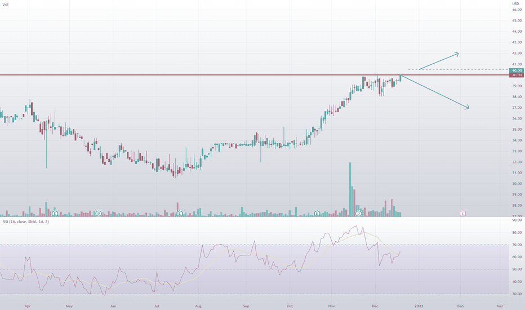Click the RSI 50.00 scale label

point(517,269)
